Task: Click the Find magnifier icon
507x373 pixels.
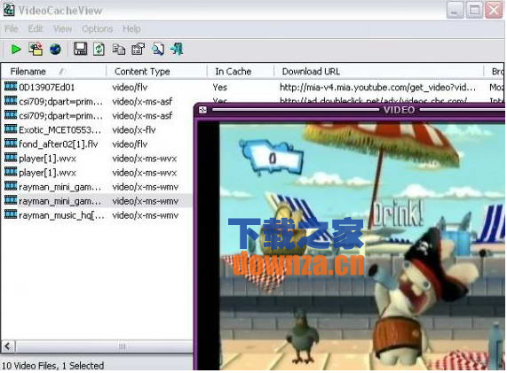Action: (158, 49)
